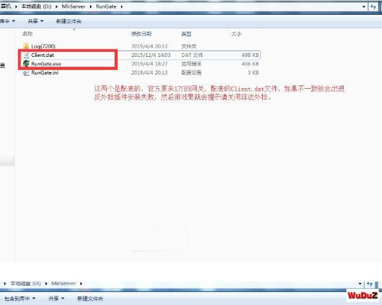Open the 共享 dropdown in the top toolbar
Viewport: 382px width, 305px height.
(36, 21)
